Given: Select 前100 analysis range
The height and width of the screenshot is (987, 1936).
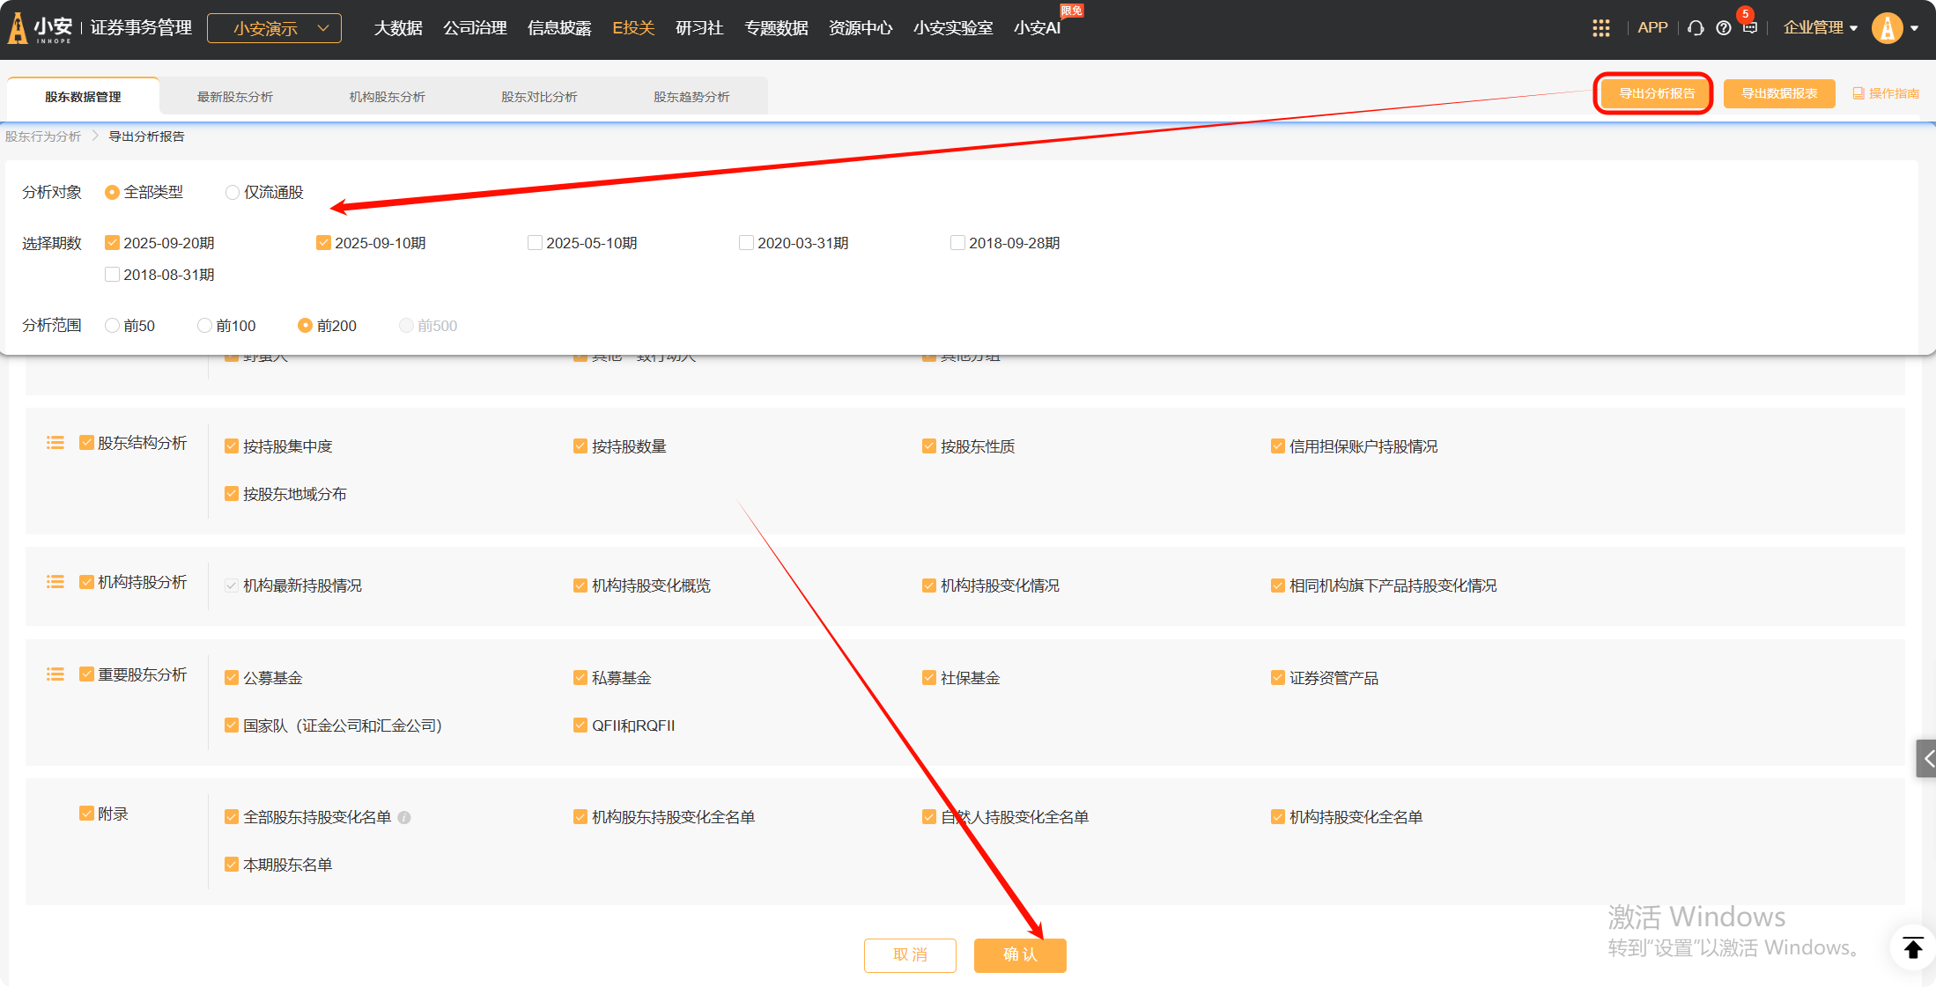Looking at the screenshot, I should (204, 326).
